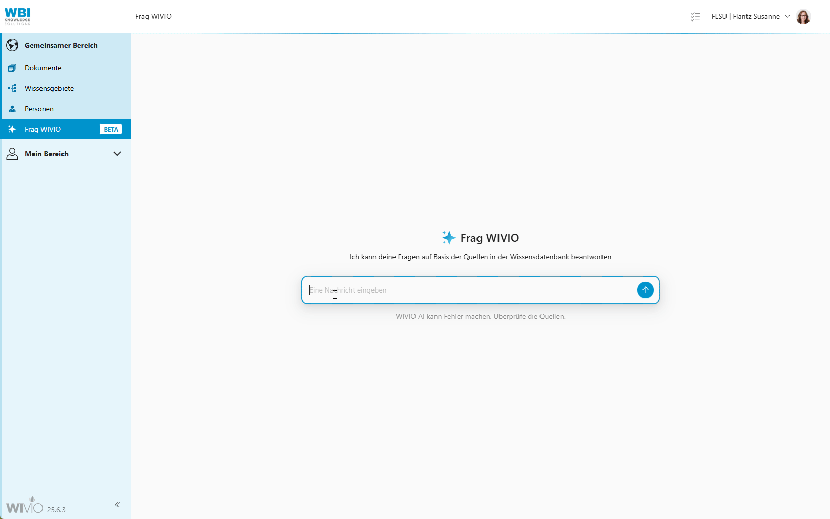830x519 pixels.
Task: Click the send arrow in the chat input
Action: [x=645, y=290]
